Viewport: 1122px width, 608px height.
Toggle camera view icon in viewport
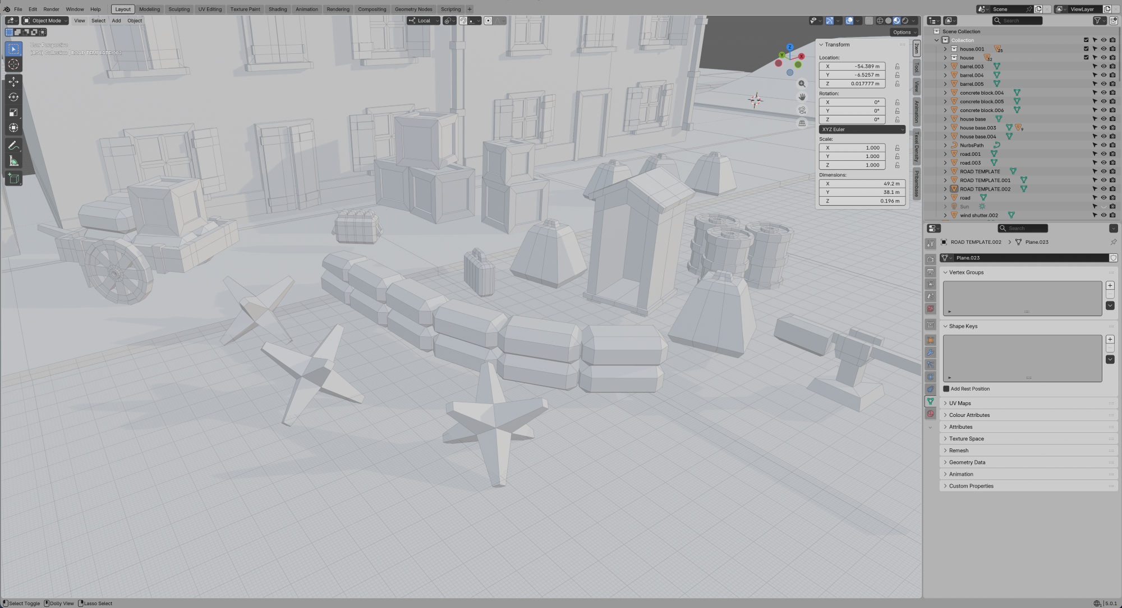pos(802,110)
